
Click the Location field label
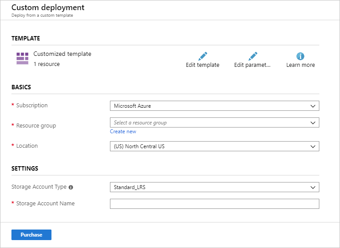coord(27,146)
